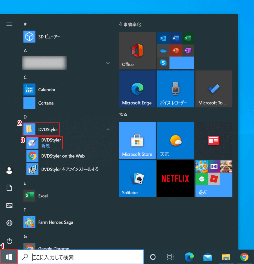Open the DVDStyler folder entry
Screen dimensions: 254x264
click(x=41, y=129)
